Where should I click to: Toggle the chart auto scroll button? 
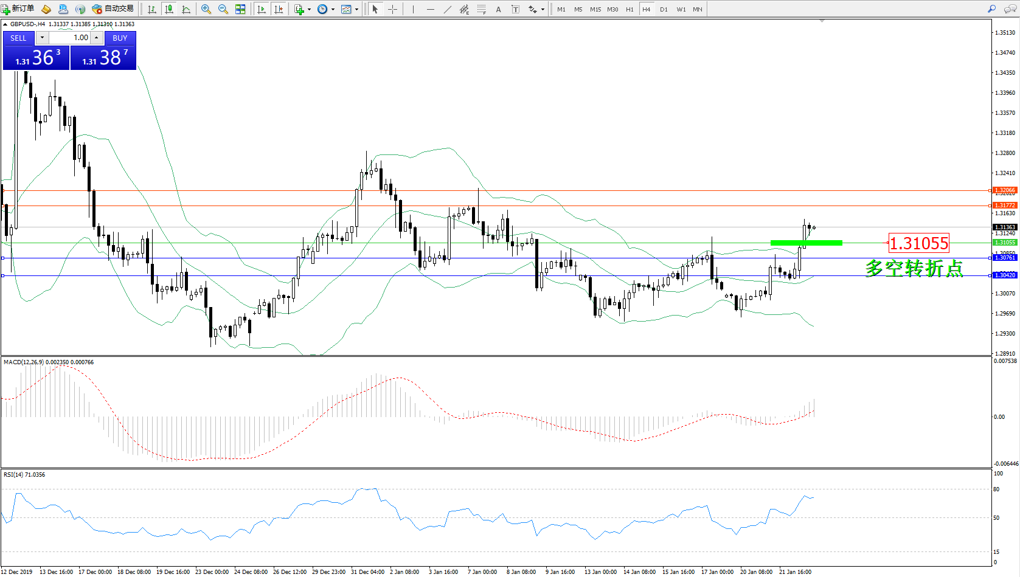pos(262,9)
